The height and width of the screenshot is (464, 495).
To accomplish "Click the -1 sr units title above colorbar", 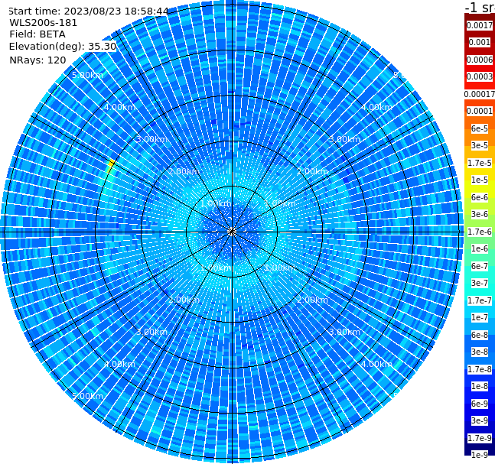I will pyautogui.click(x=480, y=7).
